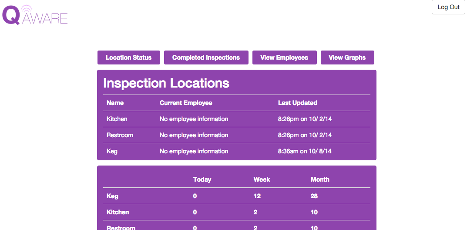Click the Current Employee column header
This screenshot has height=230, width=467.
coord(186,103)
